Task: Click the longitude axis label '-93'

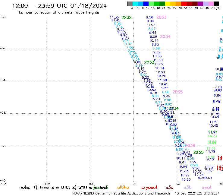Action: 177,184
